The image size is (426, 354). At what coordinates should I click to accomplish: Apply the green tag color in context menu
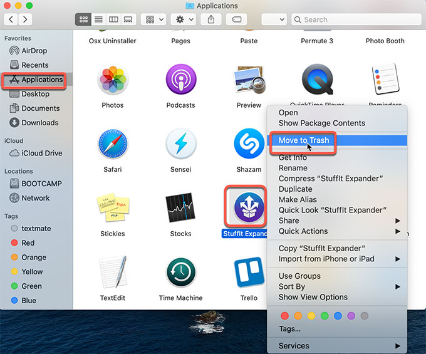point(325,316)
